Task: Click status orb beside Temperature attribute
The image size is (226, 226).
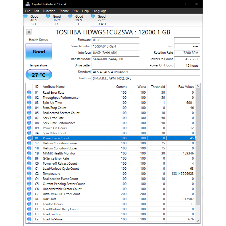Action: (29, 174)
